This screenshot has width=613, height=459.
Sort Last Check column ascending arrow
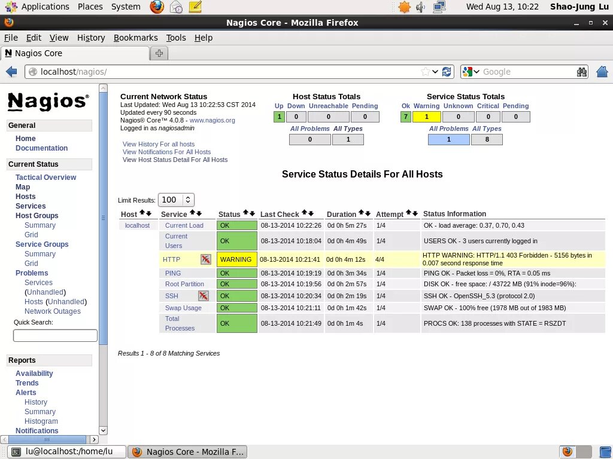[304, 213]
